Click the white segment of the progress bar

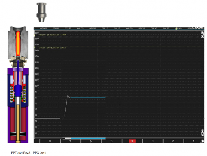pyautogui.click(x=68, y=138)
